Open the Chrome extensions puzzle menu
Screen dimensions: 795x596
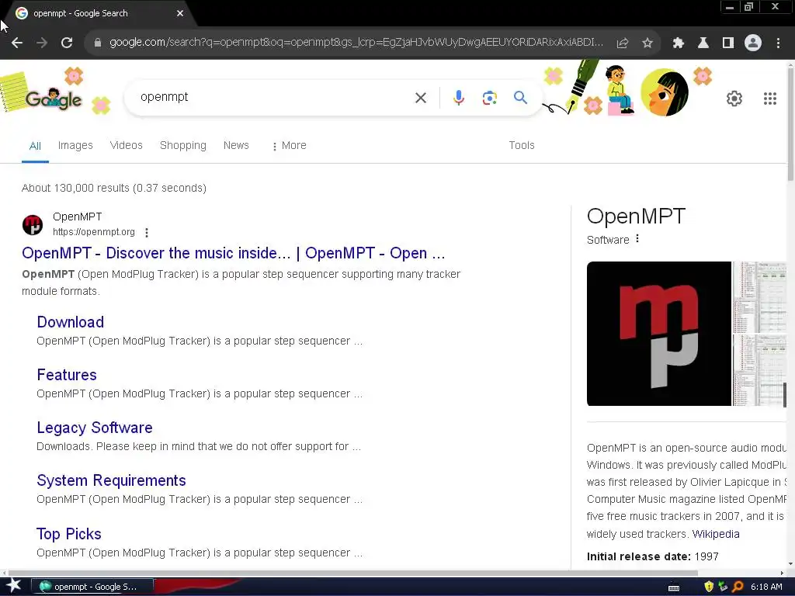tap(679, 43)
